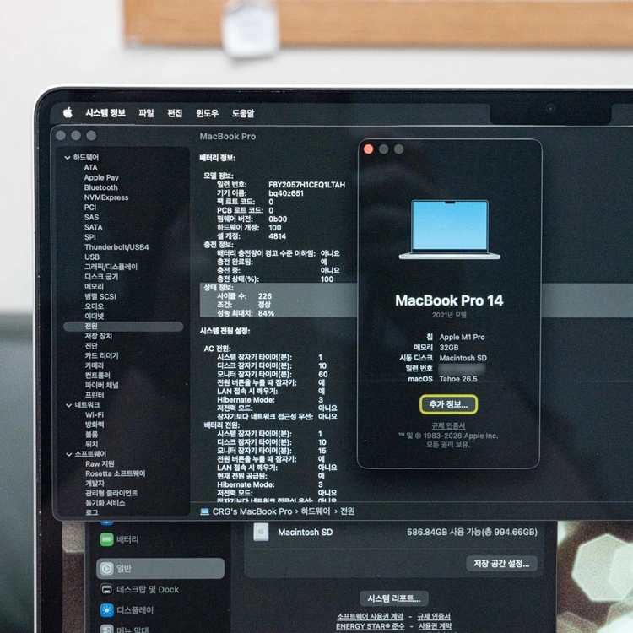Select Thunderbolt/USB4 in hardware list
The height and width of the screenshot is (633, 633).
pyautogui.click(x=116, y=247)
